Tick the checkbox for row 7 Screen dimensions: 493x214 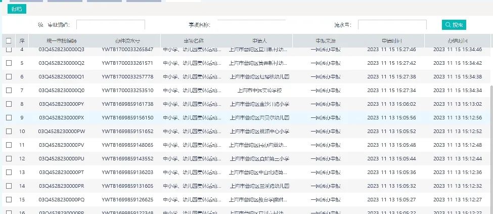click(x=9, y=90)
